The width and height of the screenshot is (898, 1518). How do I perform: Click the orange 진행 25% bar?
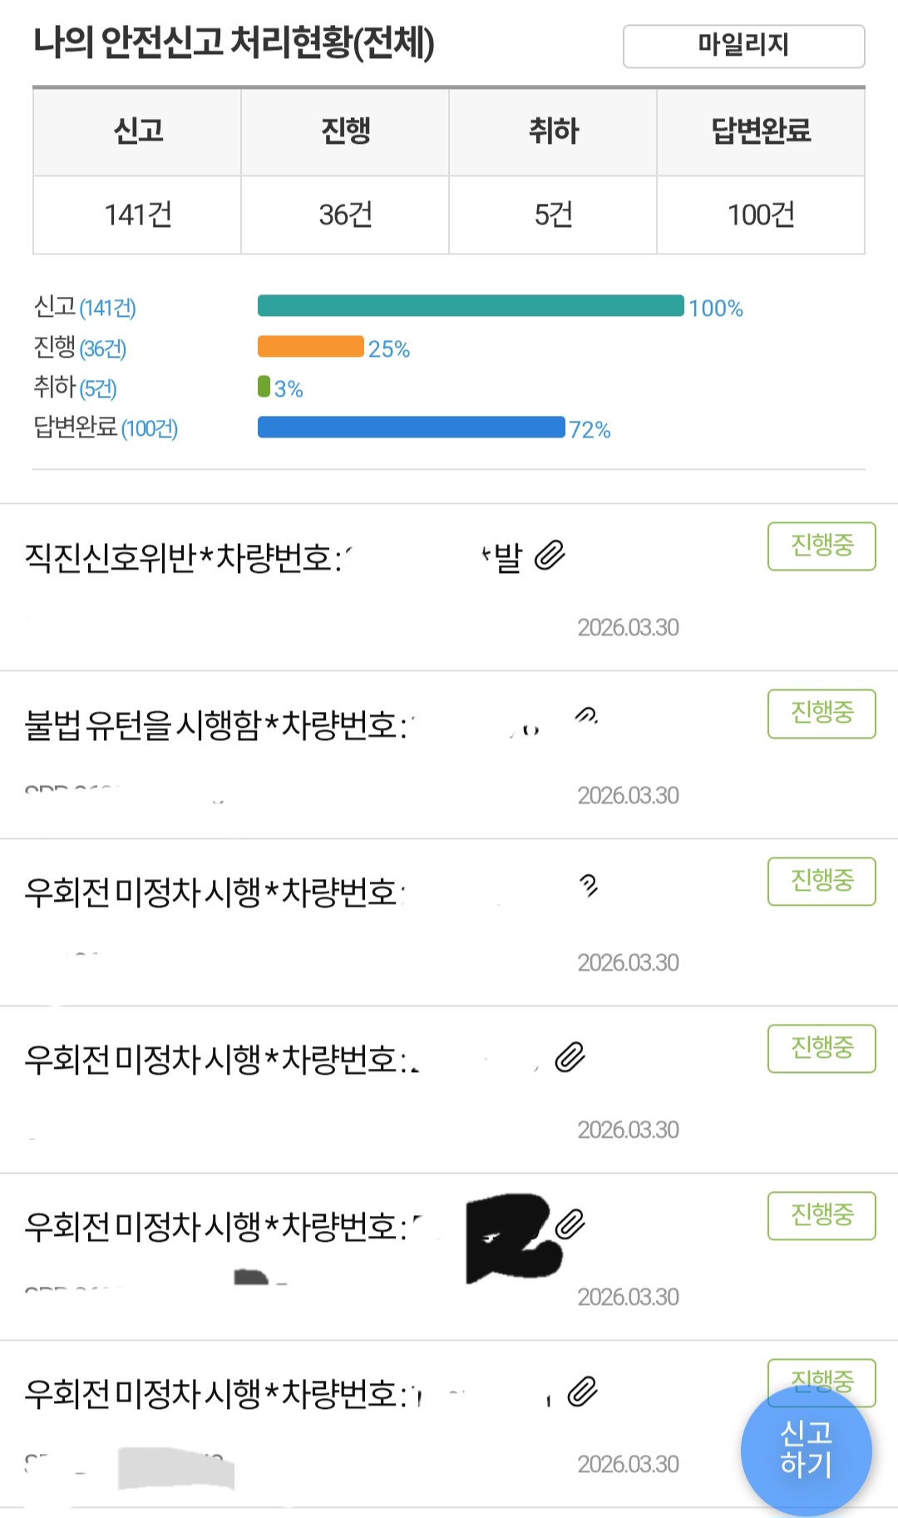(x=311, y=346)
